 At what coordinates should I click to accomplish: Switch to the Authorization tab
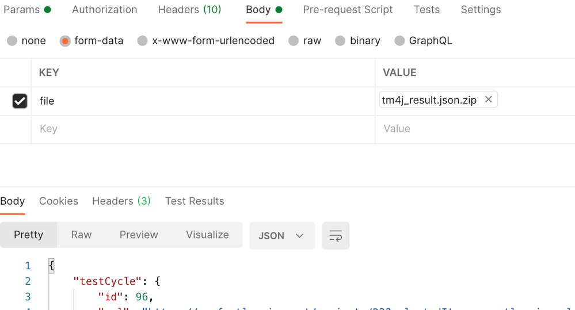(x=104, y=10)
